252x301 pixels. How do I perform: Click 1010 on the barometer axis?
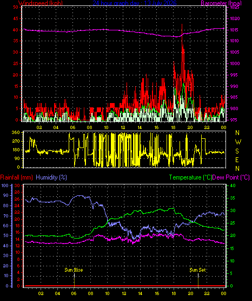(235, 41)
